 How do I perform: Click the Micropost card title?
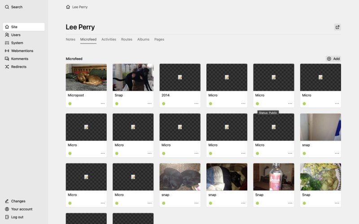[76, 95]
